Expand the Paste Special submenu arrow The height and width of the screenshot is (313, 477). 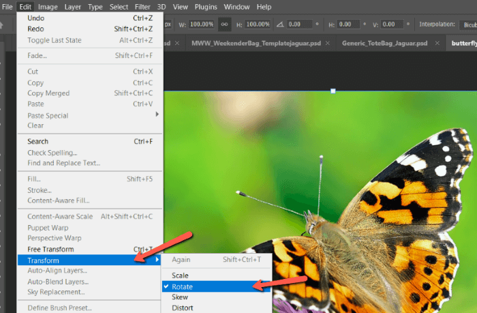pos(157,115)
